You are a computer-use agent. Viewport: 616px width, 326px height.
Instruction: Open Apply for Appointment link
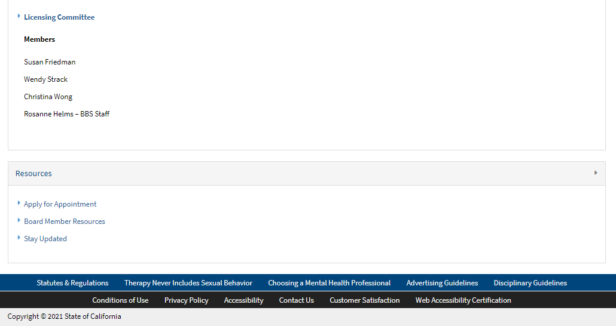pyautogui.click(x=60, y=204)
